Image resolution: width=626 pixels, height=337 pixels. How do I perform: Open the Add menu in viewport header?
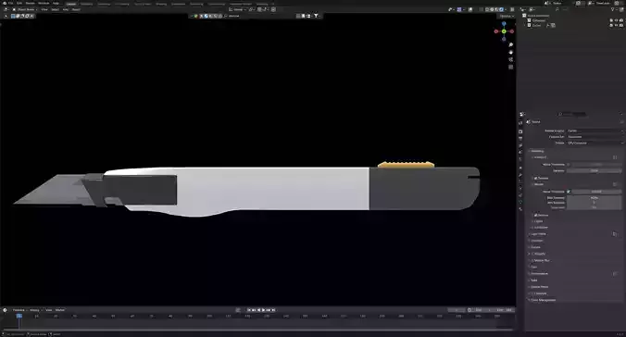coord(66,9)
